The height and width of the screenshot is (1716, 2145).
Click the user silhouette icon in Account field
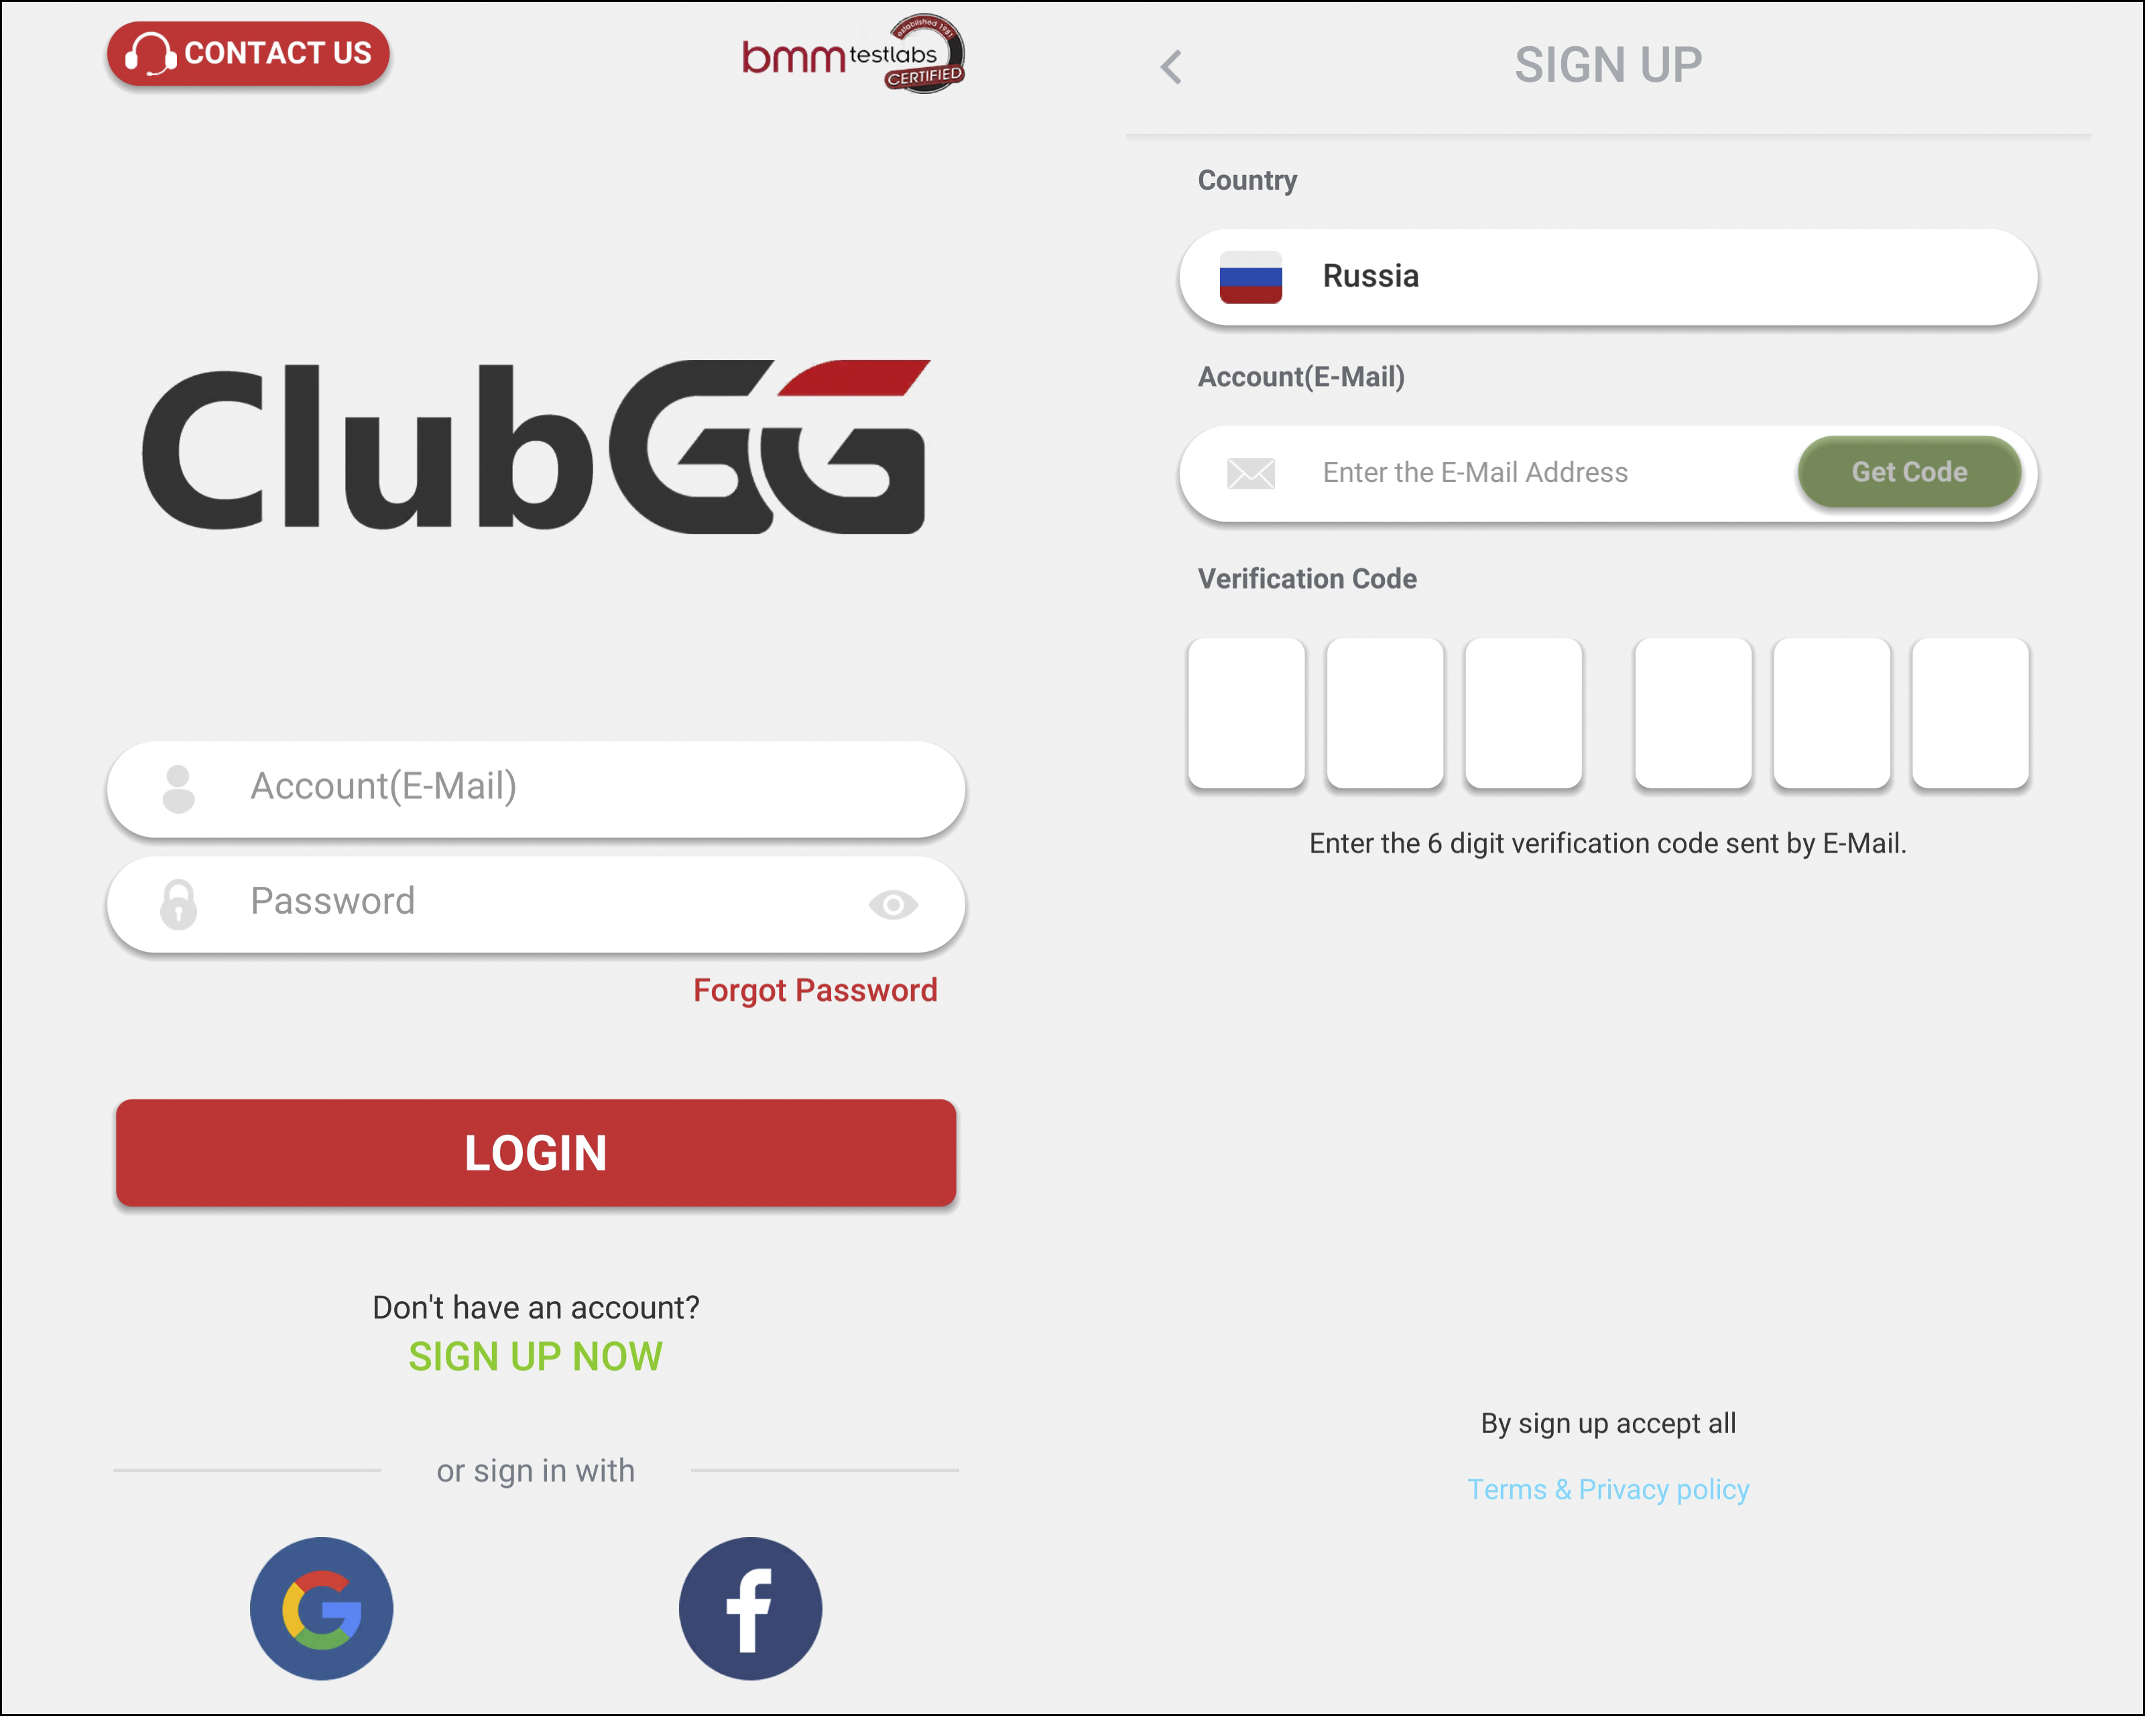pyautogui.click(x=179, y=788)
